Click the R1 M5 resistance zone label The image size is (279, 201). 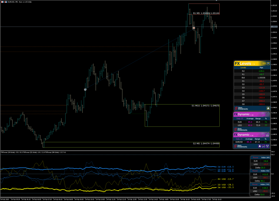pos(206,13)
